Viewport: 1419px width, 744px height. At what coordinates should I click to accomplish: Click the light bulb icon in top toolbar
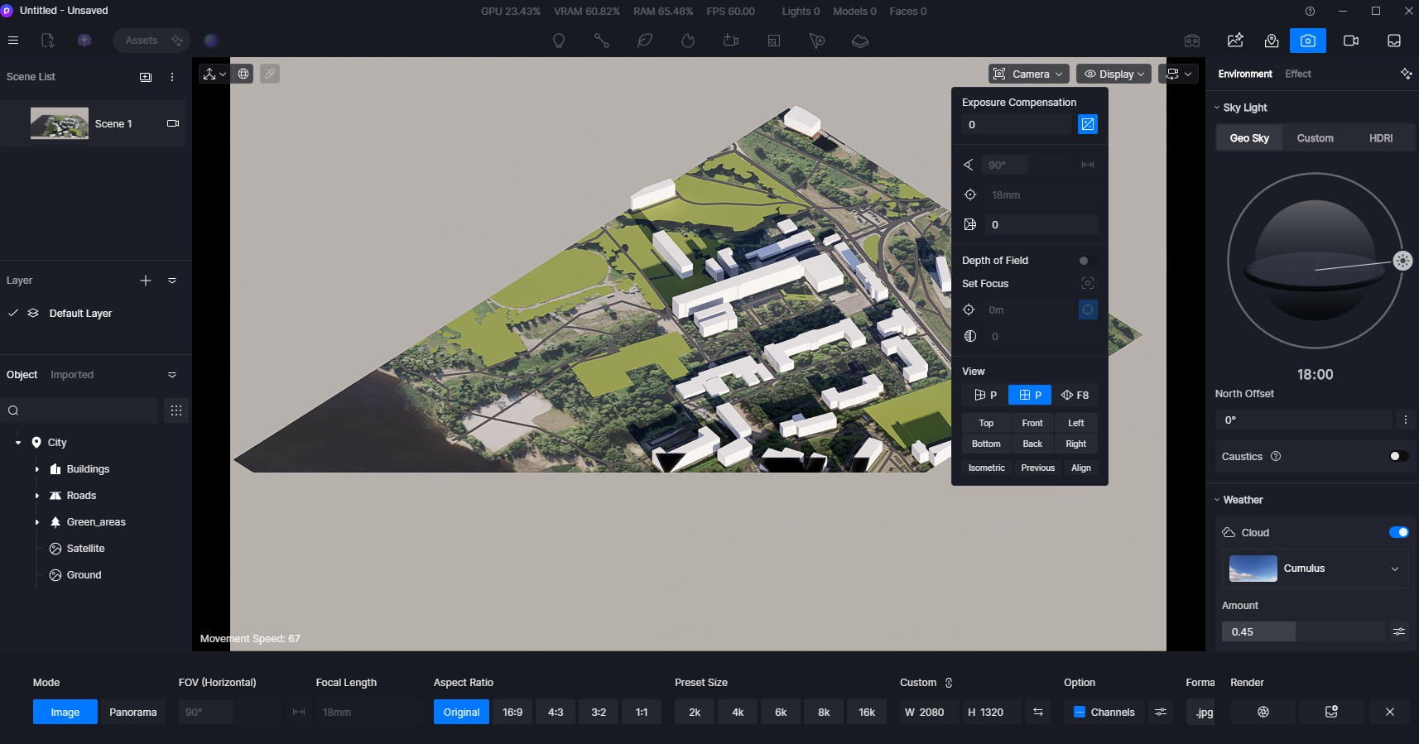559,41
